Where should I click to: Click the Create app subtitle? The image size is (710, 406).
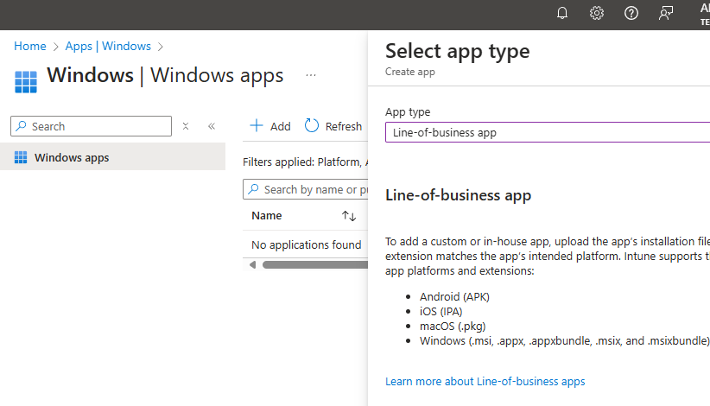pos(409,72)
